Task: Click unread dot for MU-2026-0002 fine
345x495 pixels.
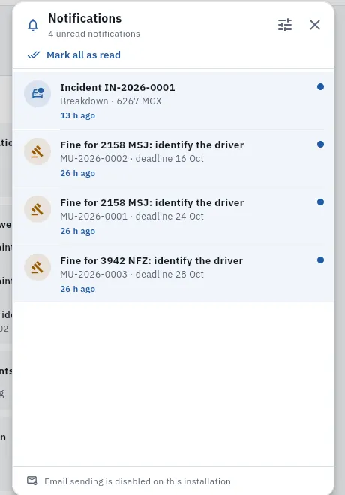Action: [320, 145]
